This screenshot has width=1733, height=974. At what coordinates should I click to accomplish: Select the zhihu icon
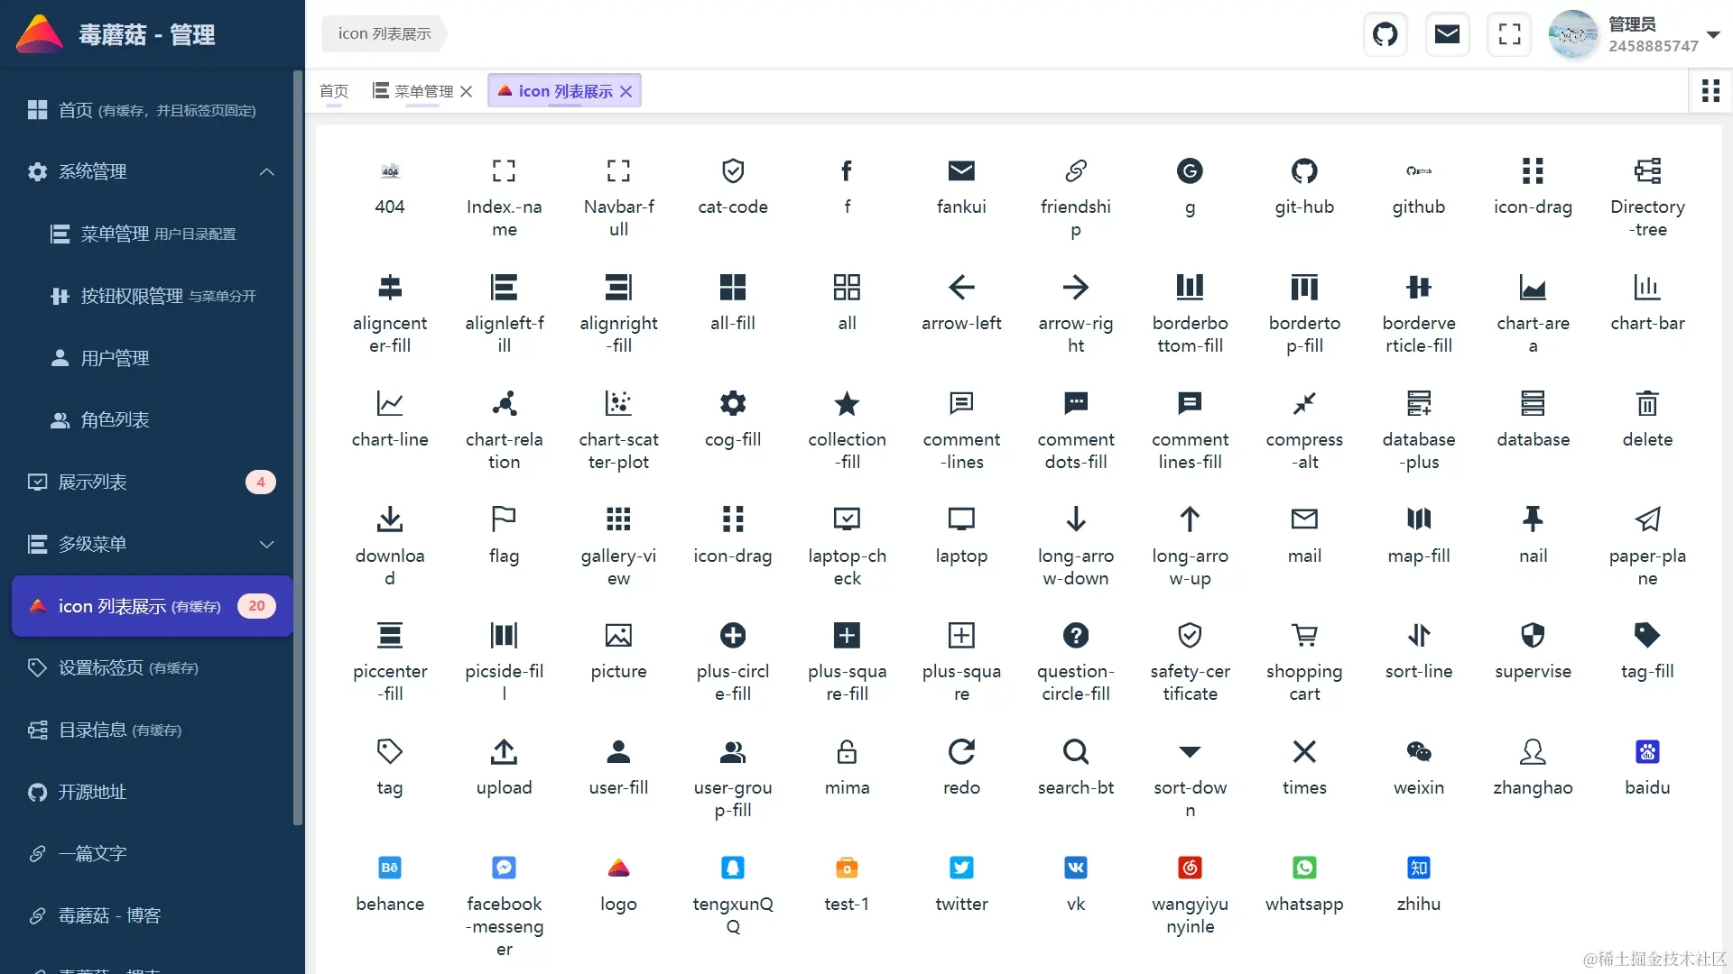(x=1419, y=868)
